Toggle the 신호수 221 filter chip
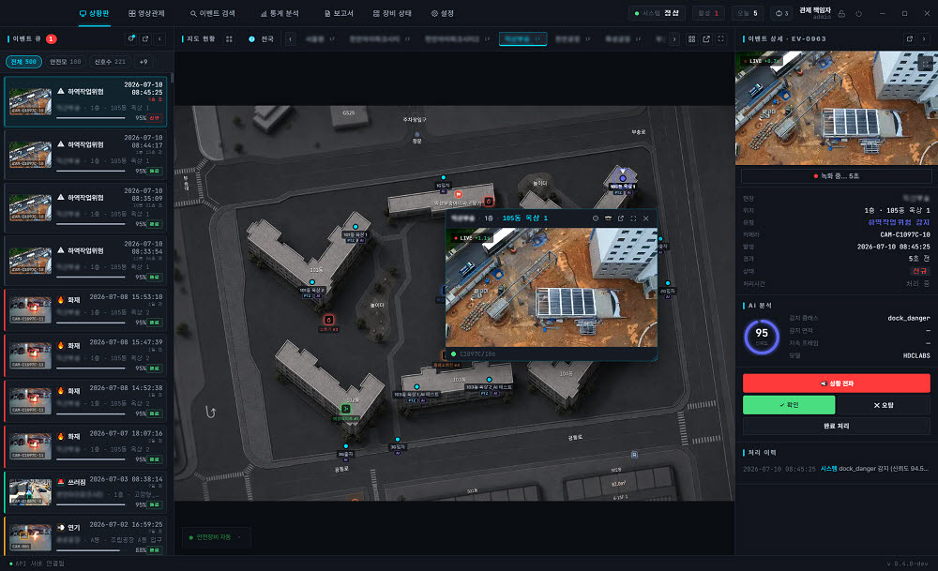This screenshot has height=571, width=938. pyautogui.click(x=110, y=62)
